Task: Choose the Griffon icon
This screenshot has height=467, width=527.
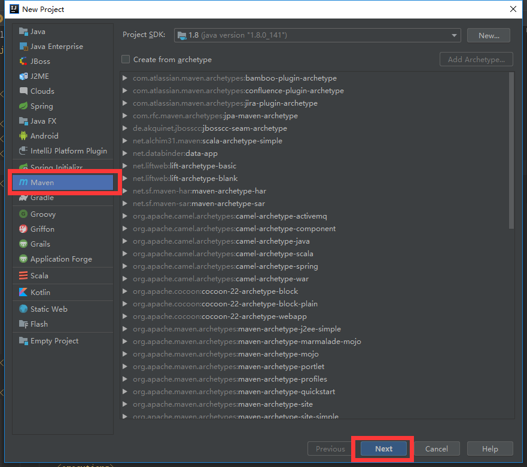Action: (x=23, y=229)
